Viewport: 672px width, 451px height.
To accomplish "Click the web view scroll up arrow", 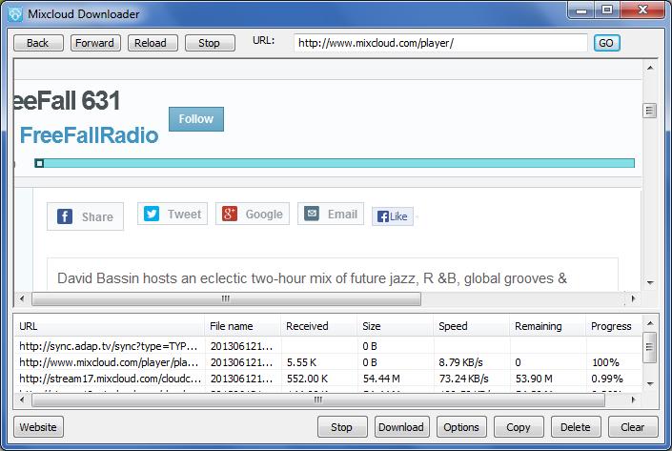I will pyautogui.click(x=650, y=68).
